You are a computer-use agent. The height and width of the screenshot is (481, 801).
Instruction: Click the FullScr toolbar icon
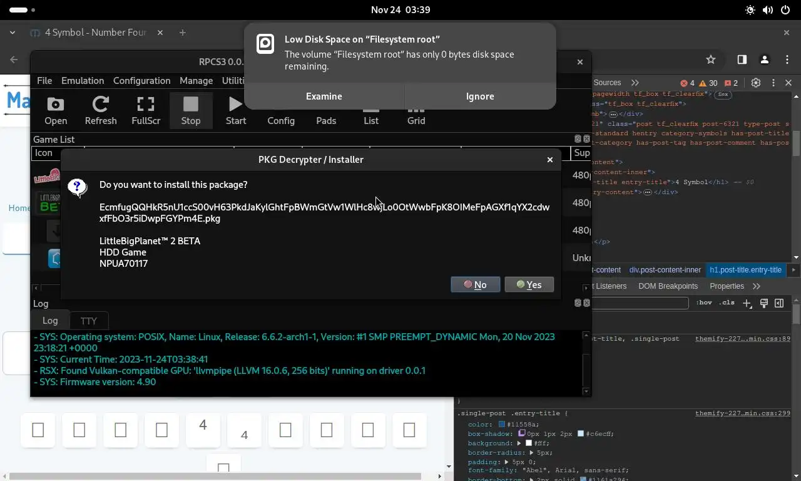146,111
